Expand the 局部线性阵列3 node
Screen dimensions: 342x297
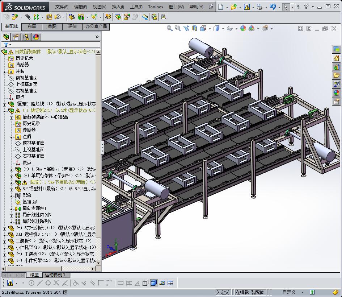[x=12, y=215]
